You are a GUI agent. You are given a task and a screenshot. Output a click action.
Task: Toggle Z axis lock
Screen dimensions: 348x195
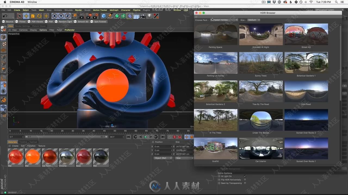coord(67,16)
